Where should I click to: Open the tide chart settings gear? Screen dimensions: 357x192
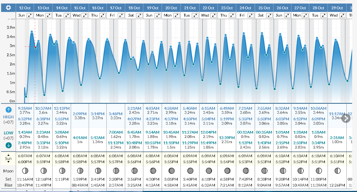[9, 8]
